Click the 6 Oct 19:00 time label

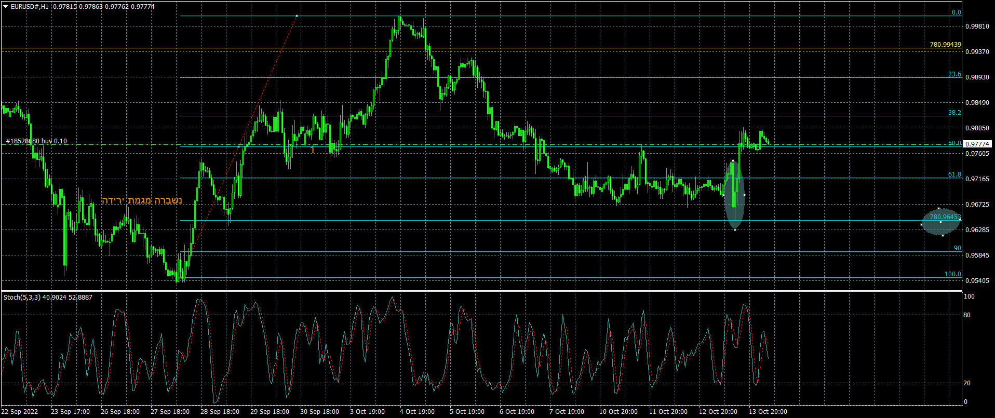pyautogui.click(x=517, y=412)
